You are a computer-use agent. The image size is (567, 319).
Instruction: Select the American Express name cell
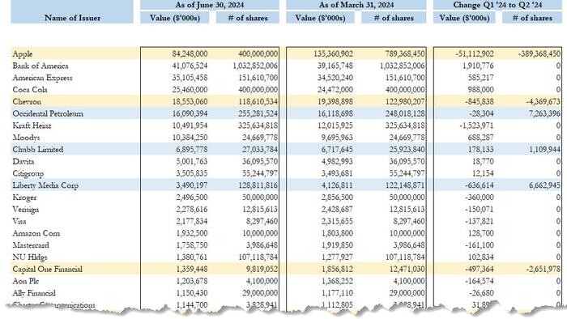coord(42,78)
